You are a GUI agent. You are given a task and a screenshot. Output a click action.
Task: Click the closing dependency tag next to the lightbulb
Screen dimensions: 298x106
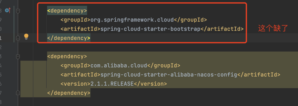click(x=69, y=38)
